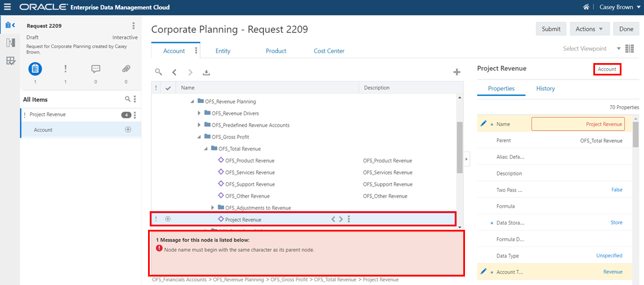Search nodes with magnifier icon in viewpoint toolbar
The width and height of the screenshot is (644, 285).
159,72
